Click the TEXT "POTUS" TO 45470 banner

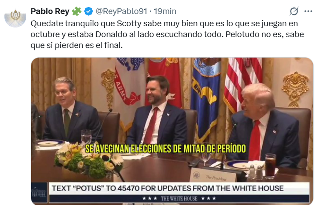point(167,188)
